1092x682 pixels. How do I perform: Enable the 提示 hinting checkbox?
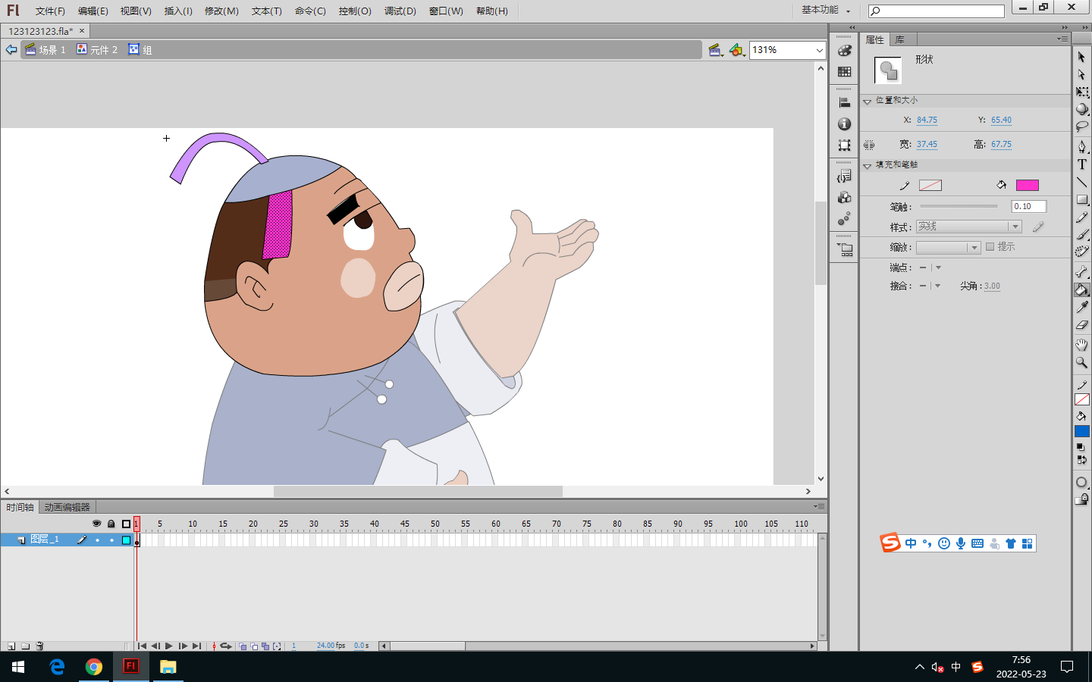(990, 247)
